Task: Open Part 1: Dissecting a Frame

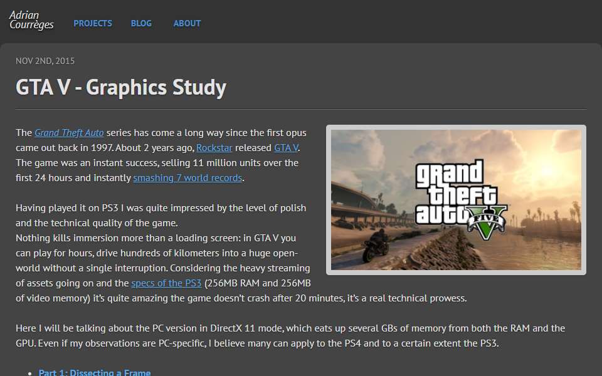Action: pyautogui.click(x=95, y=372)
